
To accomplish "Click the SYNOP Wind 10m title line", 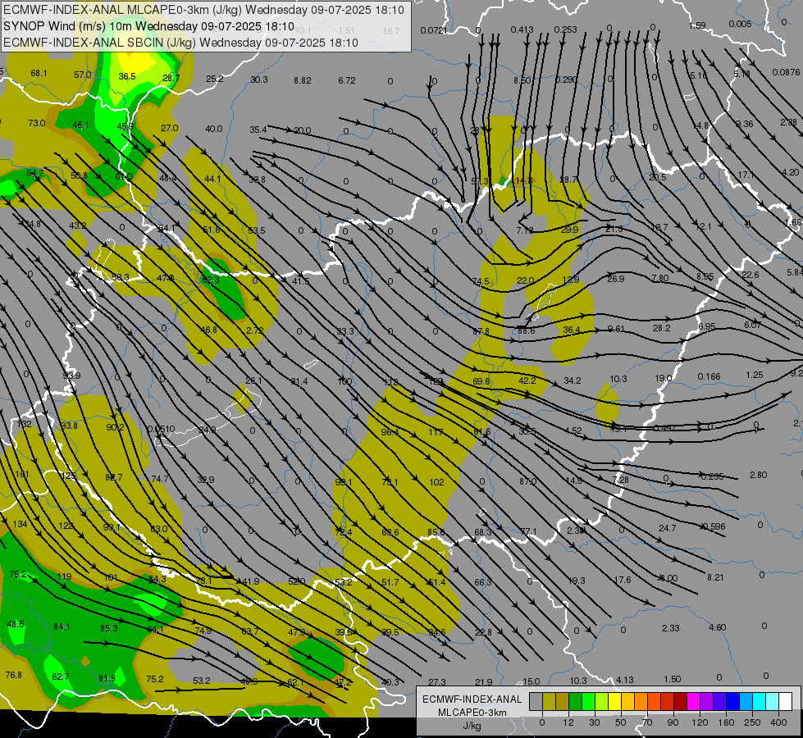I will 148,26.
